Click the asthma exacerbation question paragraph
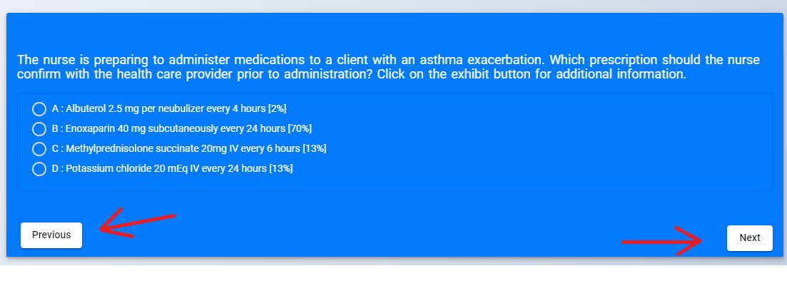The width and height of the screenshot is (787, 281). (x=388, y=67)
